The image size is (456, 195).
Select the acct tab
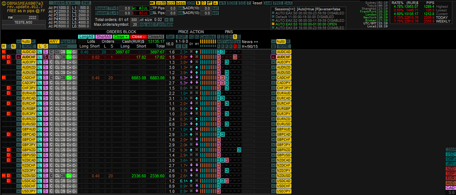coord(171,3)
